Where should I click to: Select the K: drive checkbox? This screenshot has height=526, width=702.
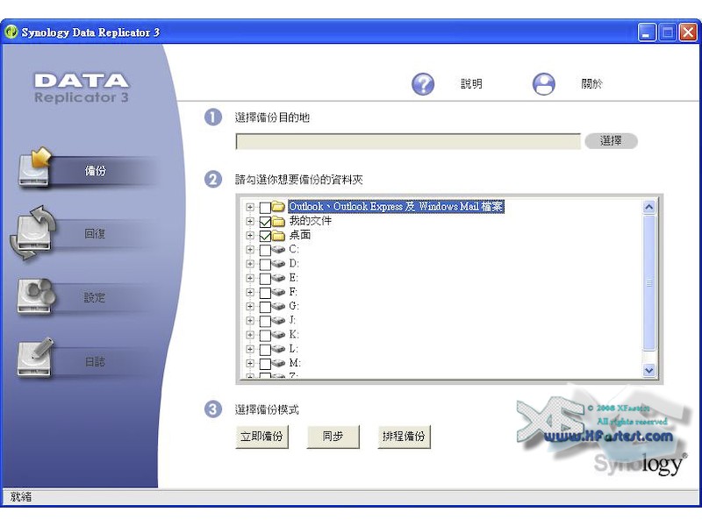coord(265,336)
